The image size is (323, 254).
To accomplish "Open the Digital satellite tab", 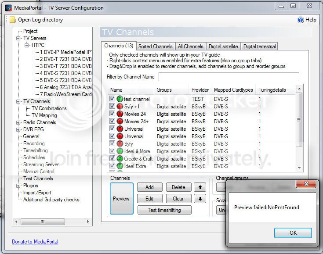I will (x=223, y=47).
